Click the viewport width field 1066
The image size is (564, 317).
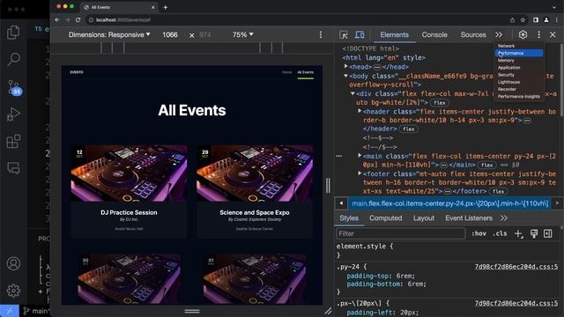click(x=170, y=35)
